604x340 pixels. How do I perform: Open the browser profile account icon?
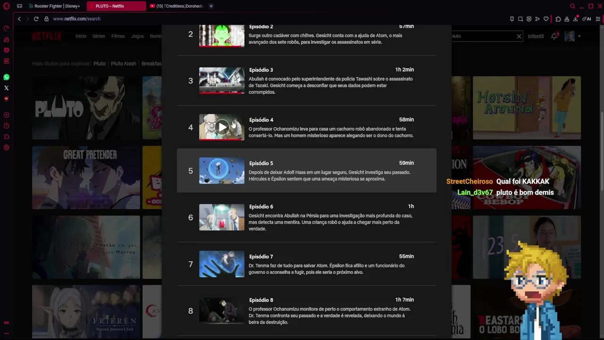pyautogui.click(x=567, y=19)
